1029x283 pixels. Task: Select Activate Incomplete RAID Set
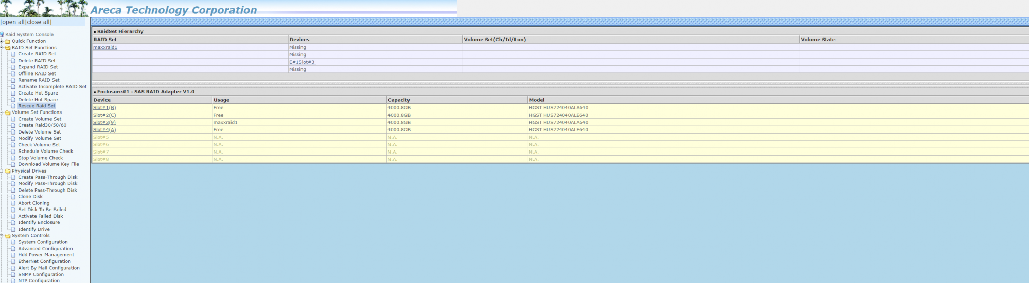52,86
